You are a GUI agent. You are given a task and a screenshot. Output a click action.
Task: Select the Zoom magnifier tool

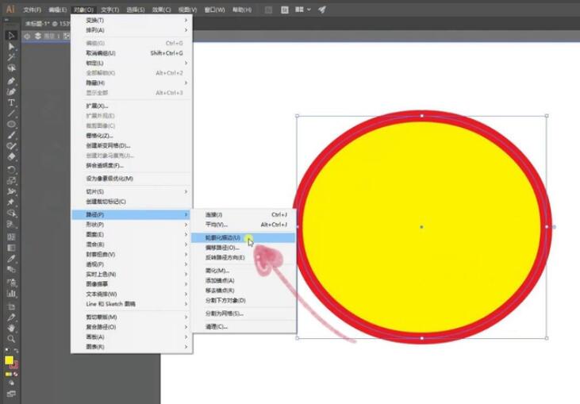pos(11,339)
